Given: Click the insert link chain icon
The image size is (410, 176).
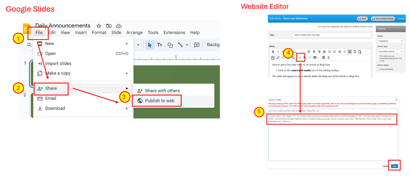Looking at the screenshot, I should click(278, 58).
